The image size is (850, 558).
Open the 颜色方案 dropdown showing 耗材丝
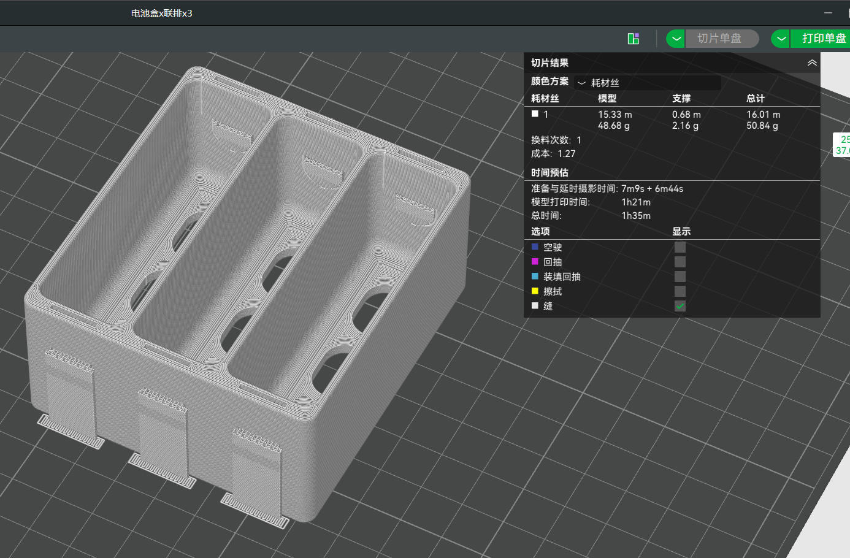click(648, 83)
